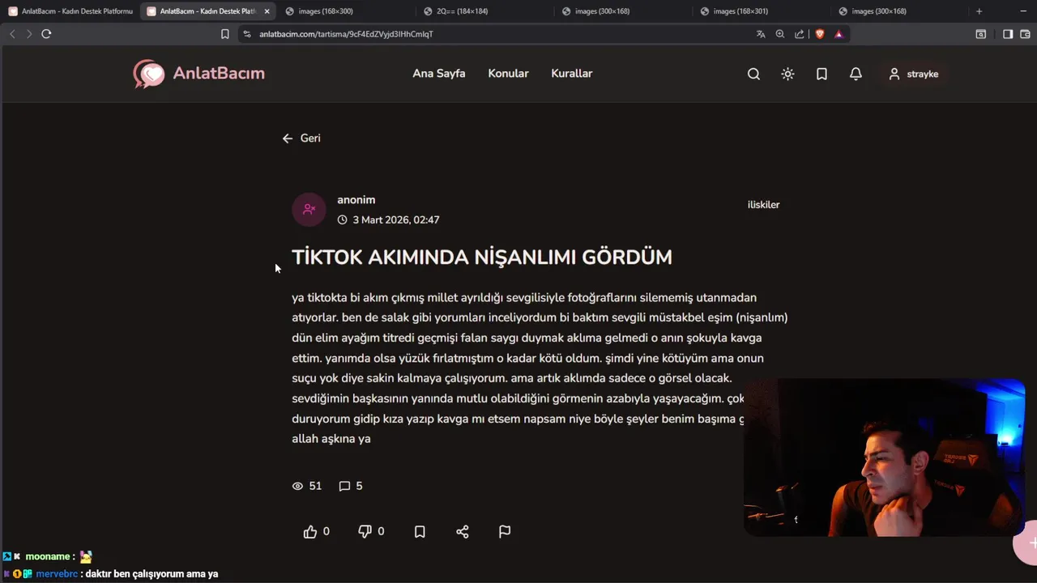Screen dimensions: 1037x583
Task: Report the post with flag icon
Action: coord(505,532)
